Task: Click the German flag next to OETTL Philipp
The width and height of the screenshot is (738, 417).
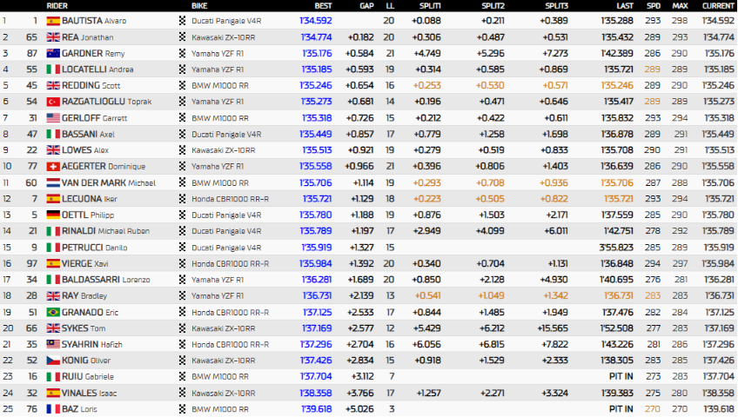Action: (53, 215)
